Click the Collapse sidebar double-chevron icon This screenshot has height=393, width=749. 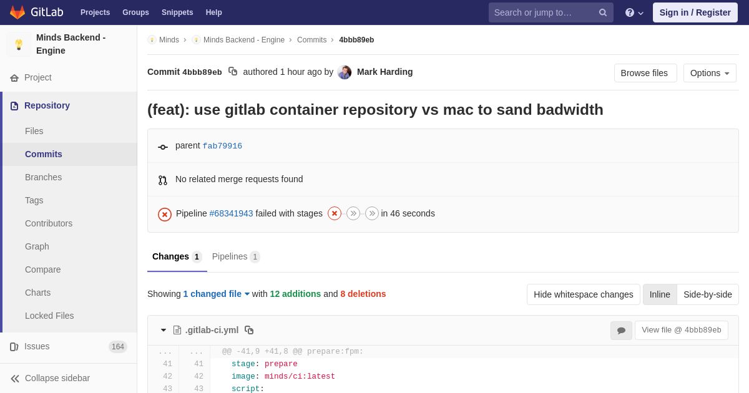click(x=15, y=378)
